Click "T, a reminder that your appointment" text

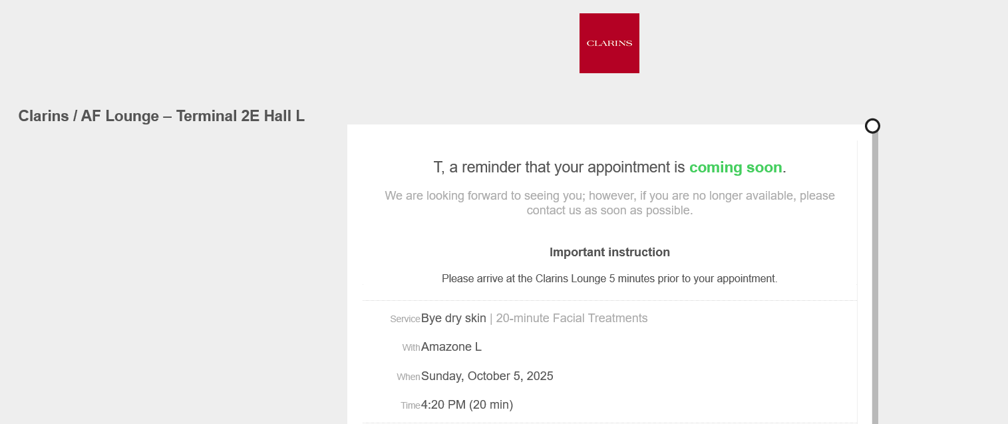coord(559,168)
